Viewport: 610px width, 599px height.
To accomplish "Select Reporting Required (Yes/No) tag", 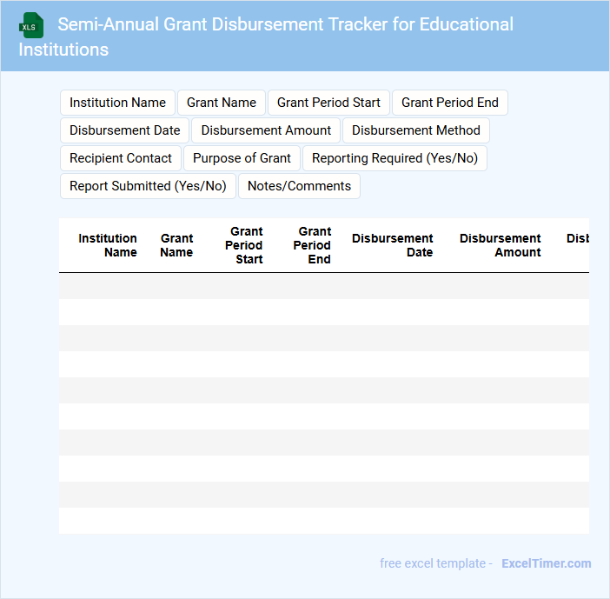I will [x=395, y=158].
